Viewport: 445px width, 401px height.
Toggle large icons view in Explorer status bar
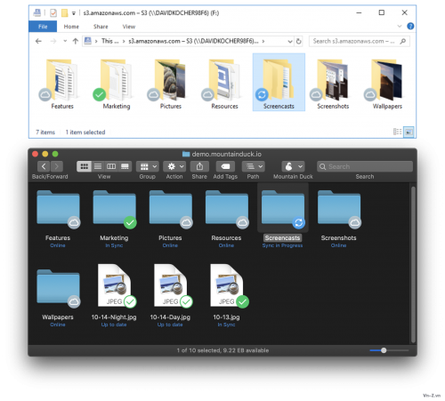(x=409, y=132)
